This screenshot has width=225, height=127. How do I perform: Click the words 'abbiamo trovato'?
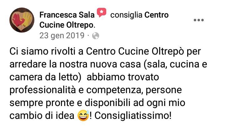(x=123, y=77)
